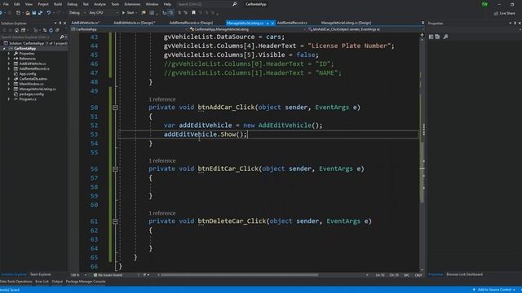Collapse the btnDeleteCar_Click method
The image size is (522, 293).
click(115, 221)
